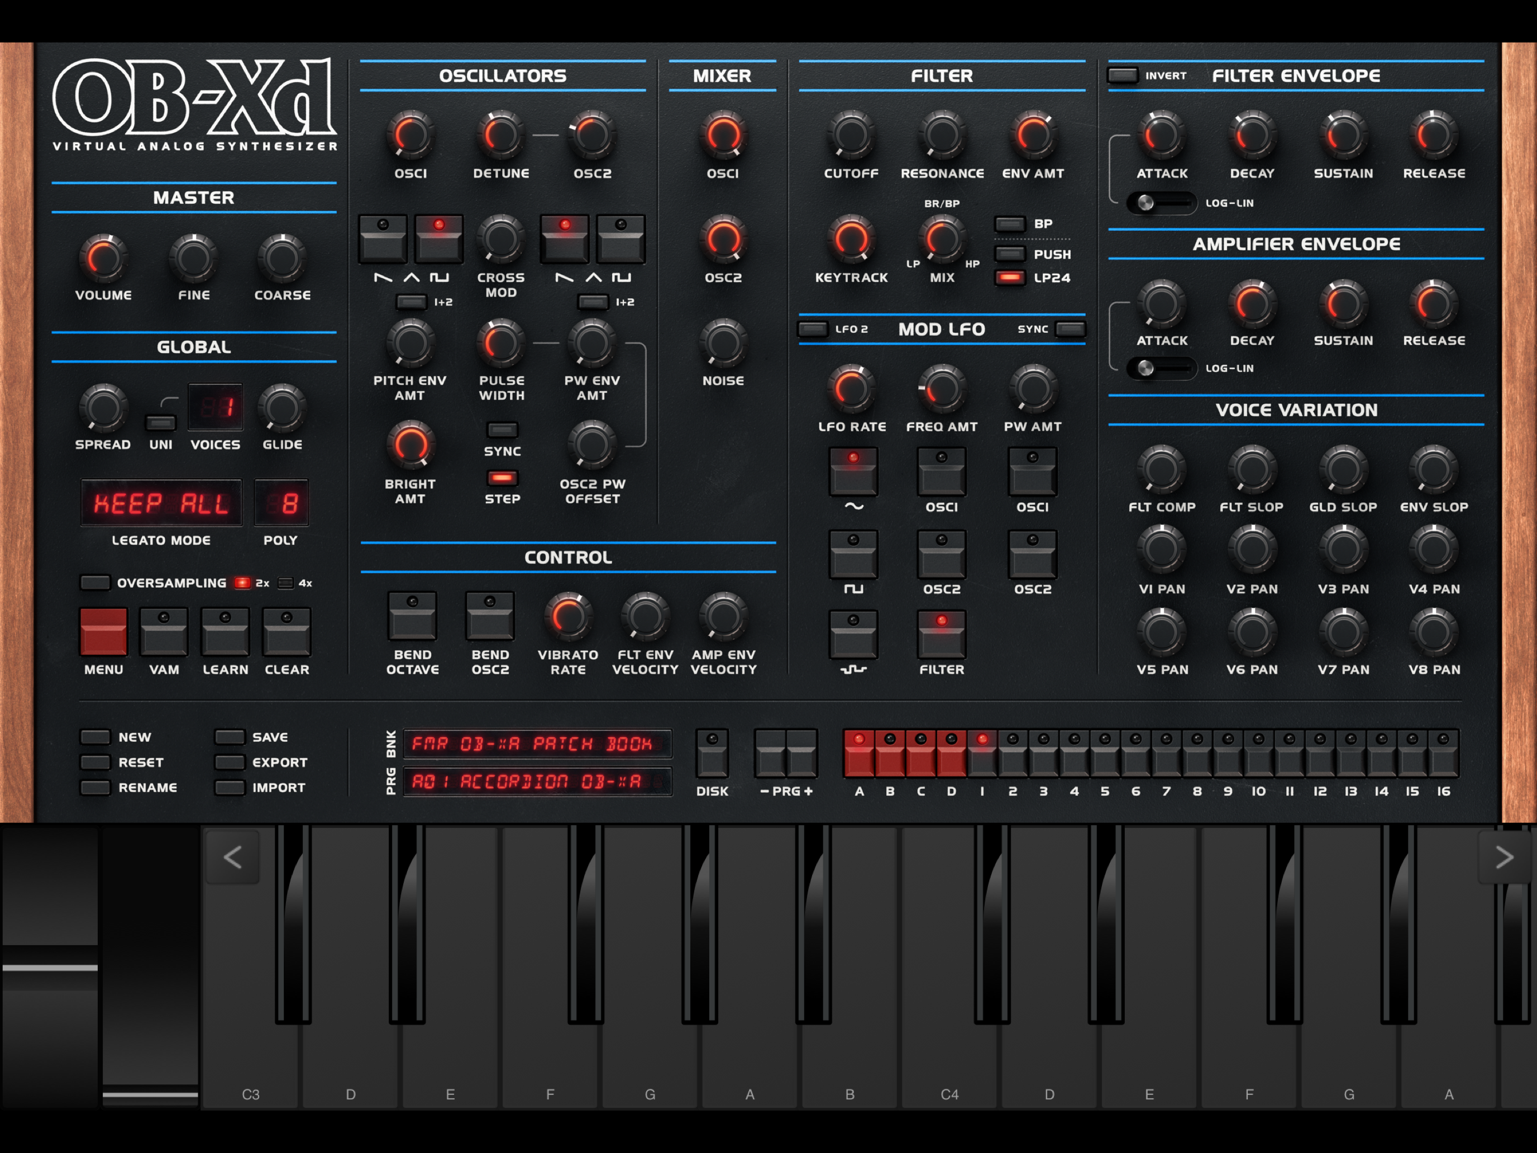Click the filter RESONANCE knob
The image size is (1537, 1153).
click(942, 135)
